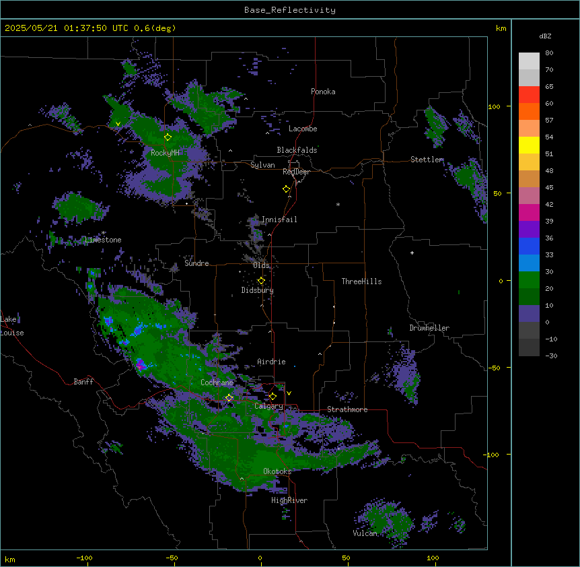
Task: Click the yellow v marker northwest of RockyMH
Action: tap(118, 124)
